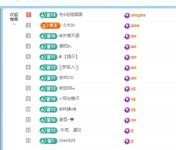Click the rank 8 number badge
The height and width of the screenshot is (150, 176).
(x=28, y=88)
